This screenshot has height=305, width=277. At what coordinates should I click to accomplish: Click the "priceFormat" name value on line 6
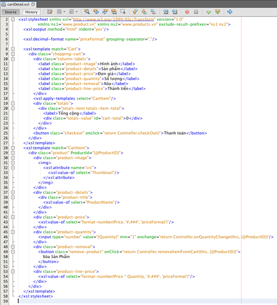click(x=92, y=39)
